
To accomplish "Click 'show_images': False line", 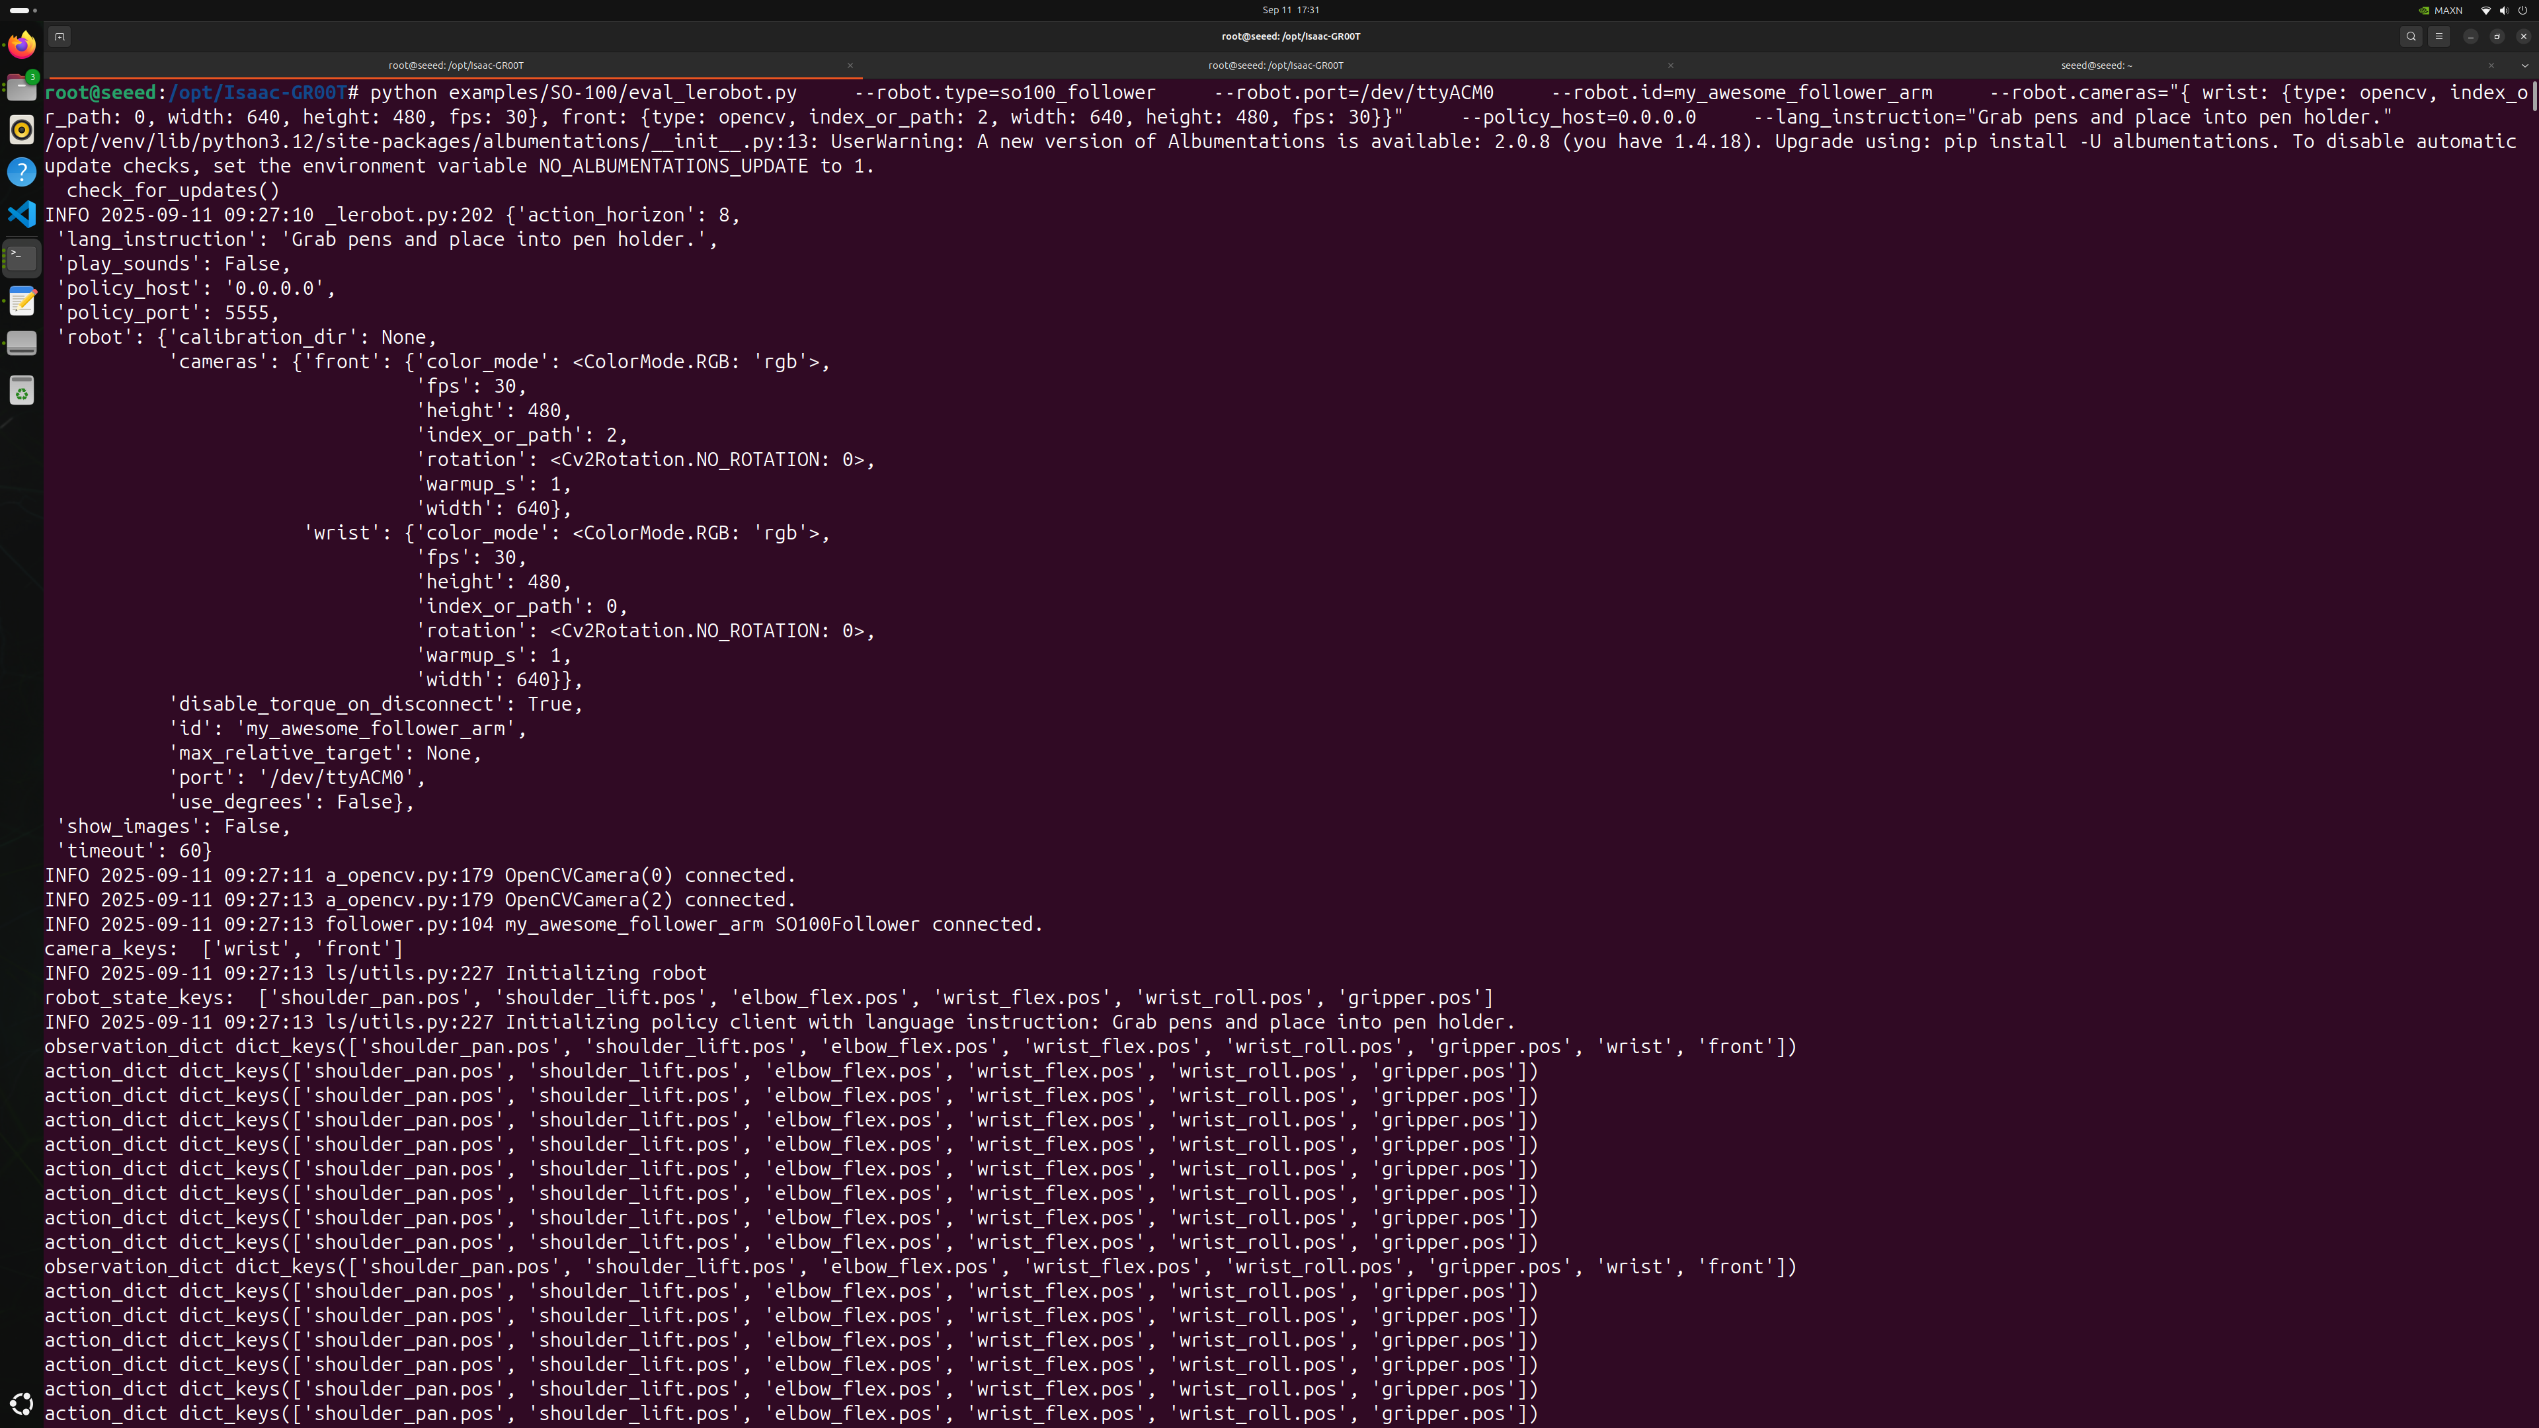I will pos(173,827).
